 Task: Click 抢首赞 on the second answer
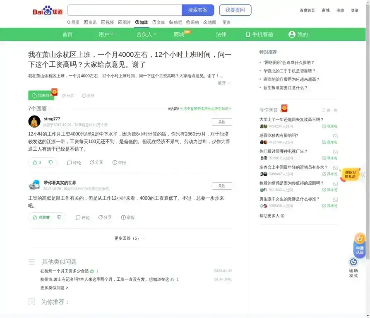pyautogui.click(x=41, y=217)
